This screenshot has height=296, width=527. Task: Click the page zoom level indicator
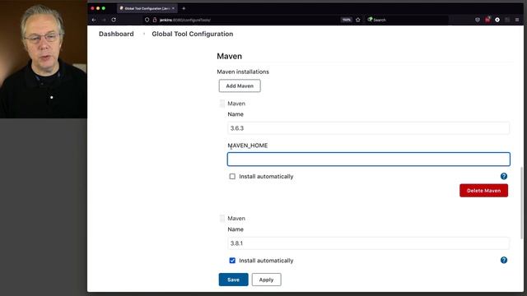346,20
